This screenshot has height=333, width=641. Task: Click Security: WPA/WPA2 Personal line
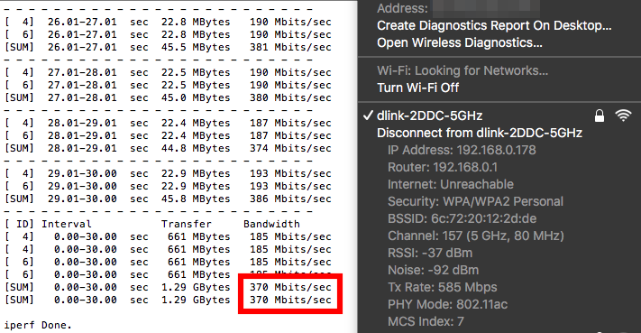tap(475, 201)
